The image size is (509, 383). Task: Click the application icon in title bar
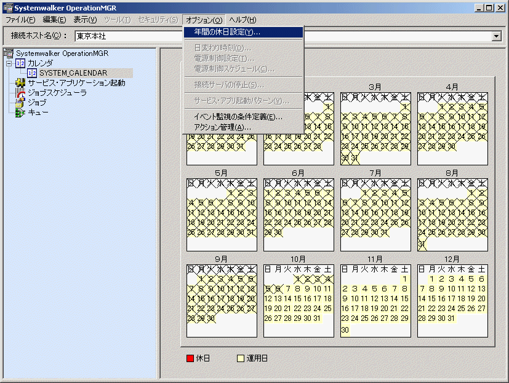click(8, 8)
